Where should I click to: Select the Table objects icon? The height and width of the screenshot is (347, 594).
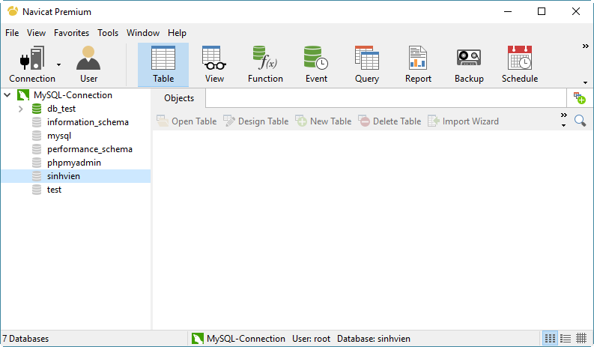pos(163,64)
